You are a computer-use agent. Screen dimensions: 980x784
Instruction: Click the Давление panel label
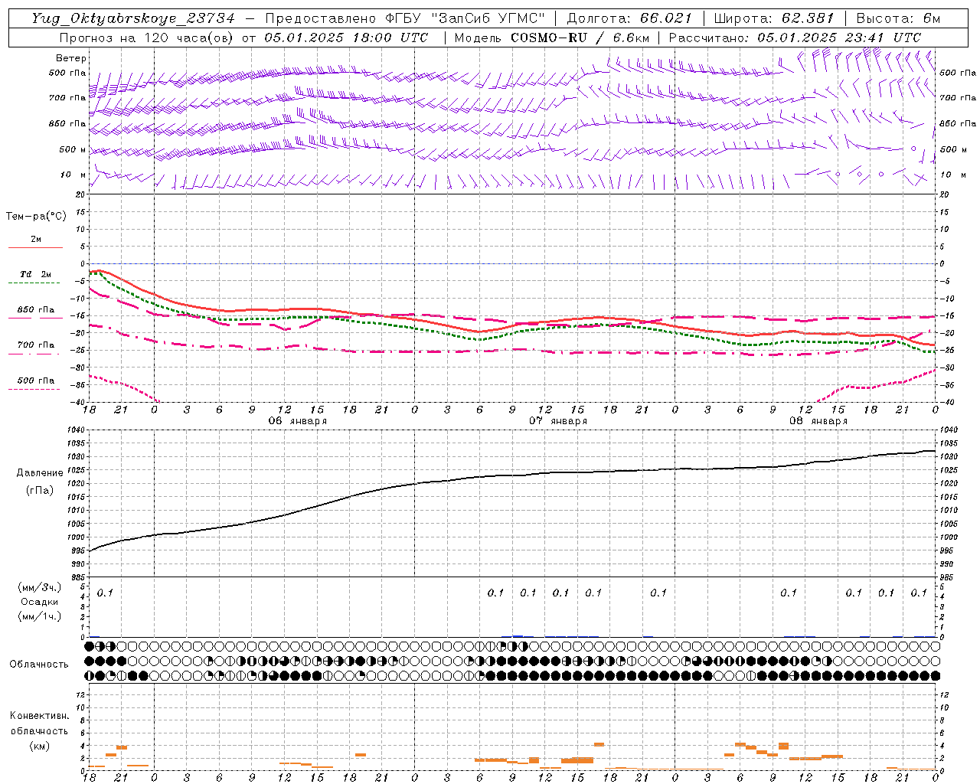(x=40, y=473)
